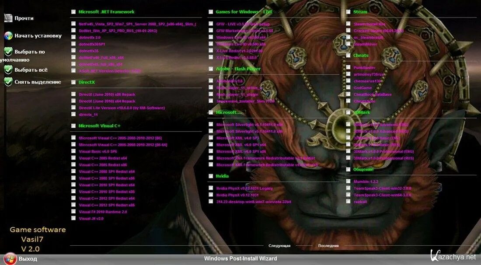Tick the Nvidia group checkbox

tap(211, 176)
